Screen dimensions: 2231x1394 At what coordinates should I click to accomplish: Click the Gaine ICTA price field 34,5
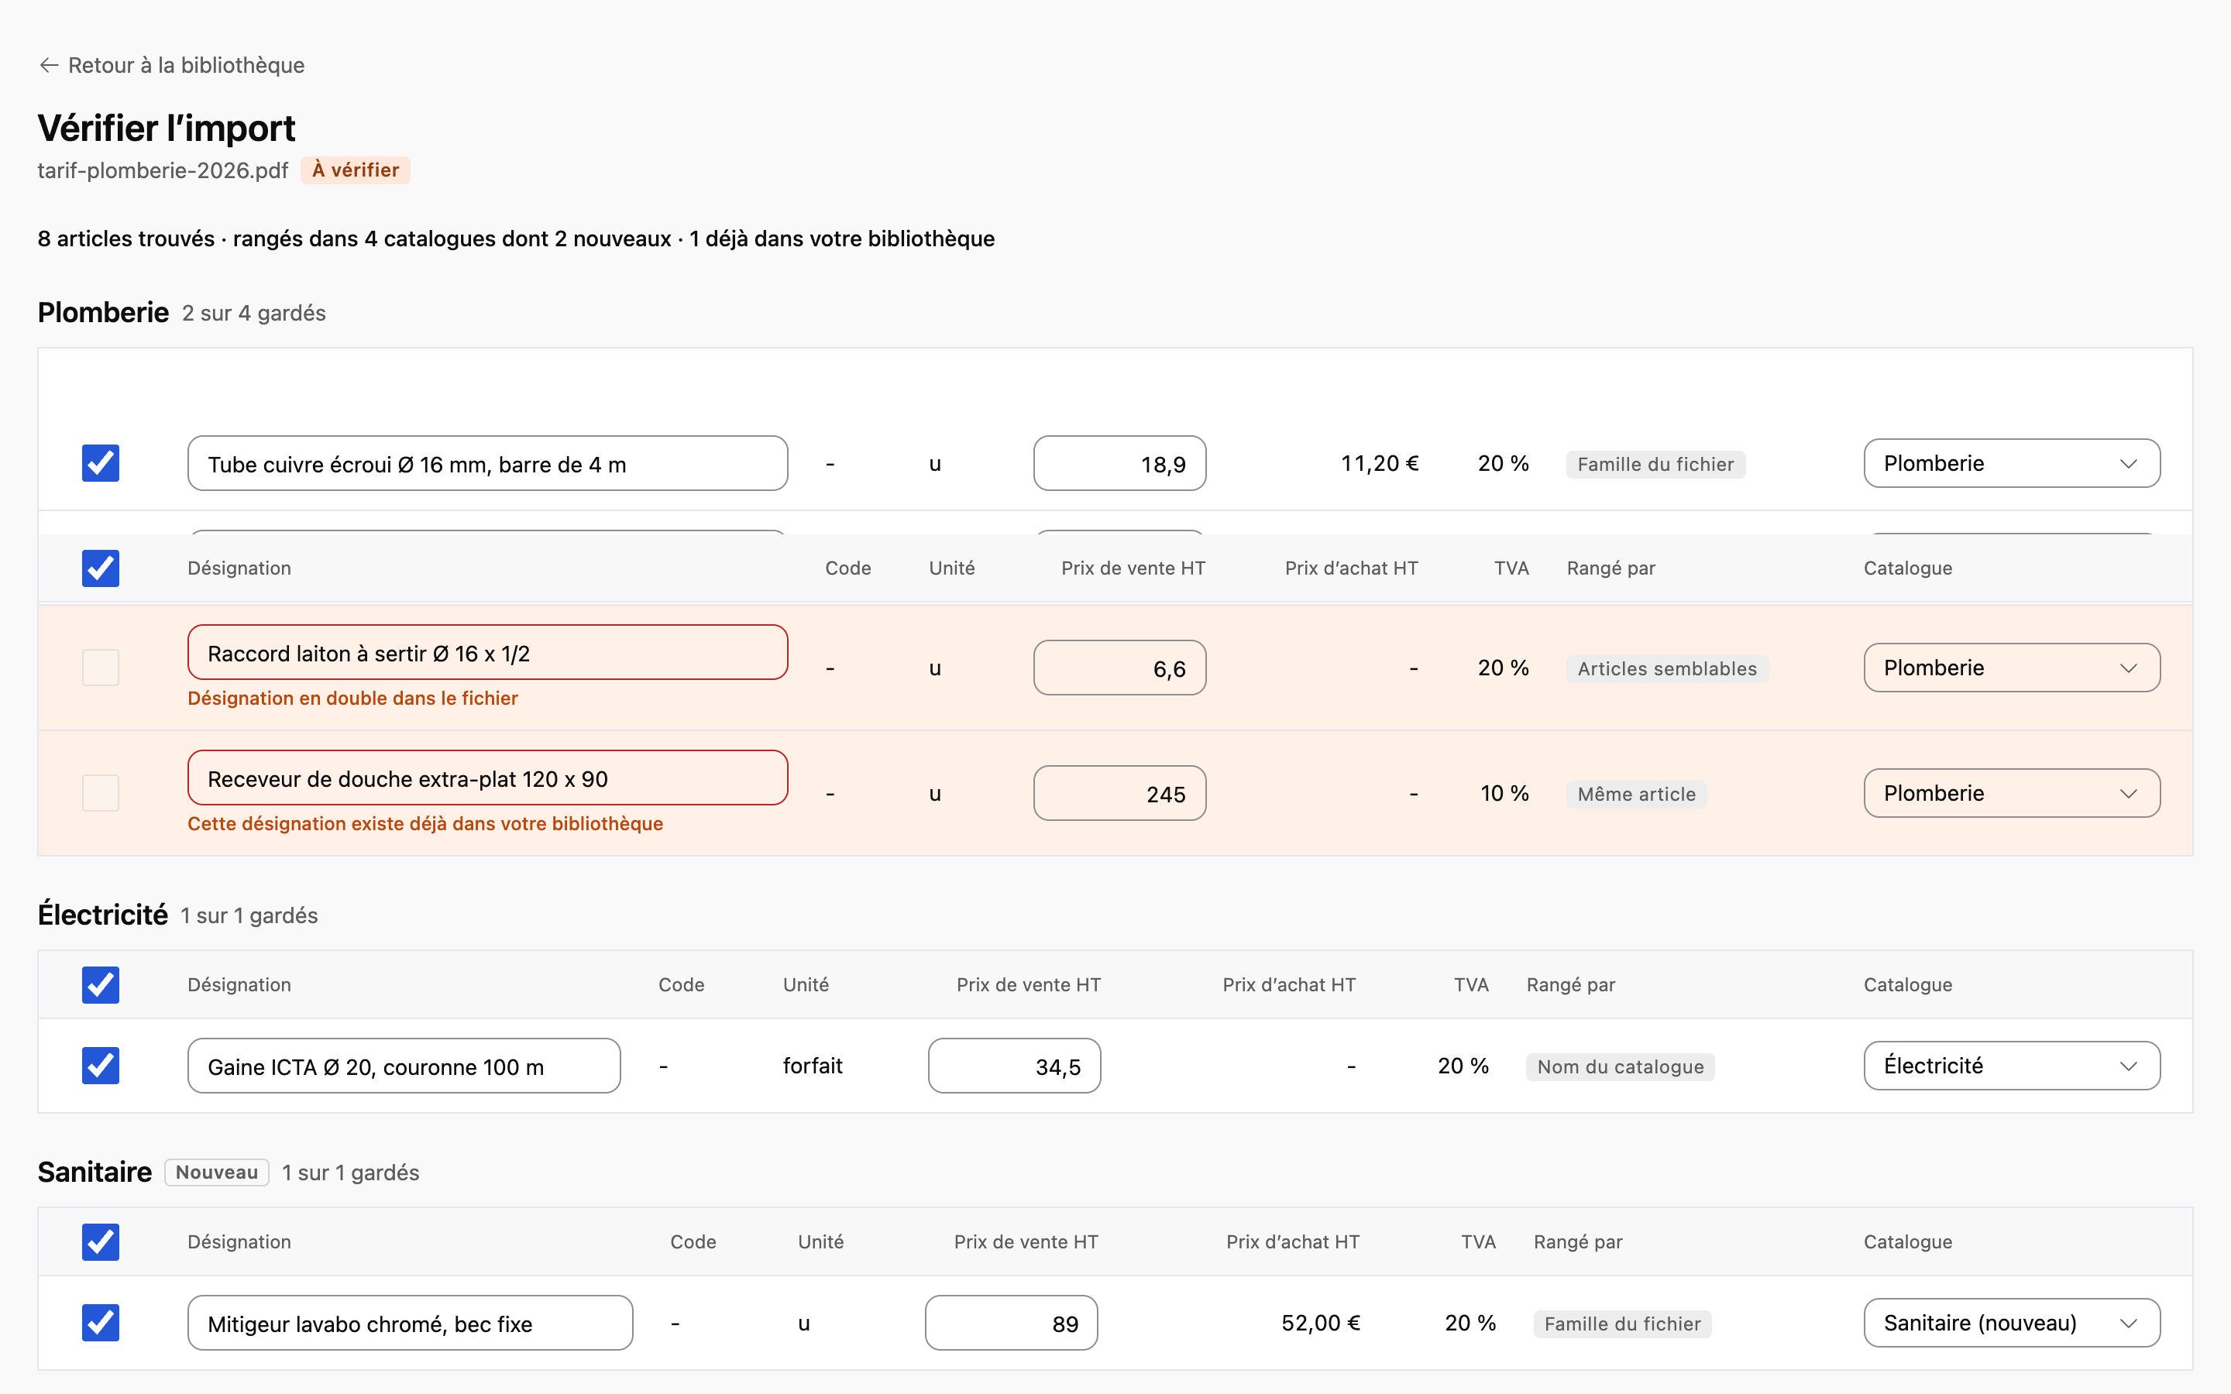click(x=1014, y=1066)
